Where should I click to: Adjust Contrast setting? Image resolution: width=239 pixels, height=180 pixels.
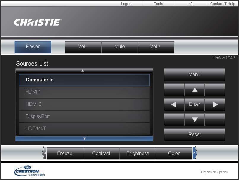click(x=101, y=153)
